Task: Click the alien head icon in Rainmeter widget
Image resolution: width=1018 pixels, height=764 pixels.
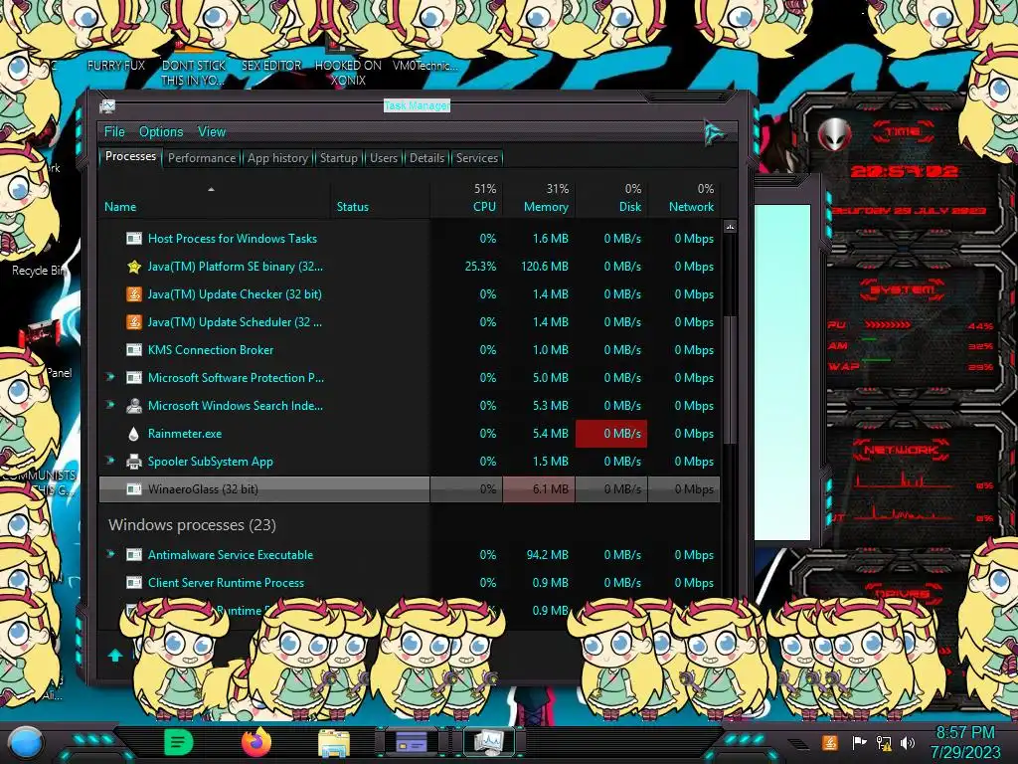Action: pos(834,134)
